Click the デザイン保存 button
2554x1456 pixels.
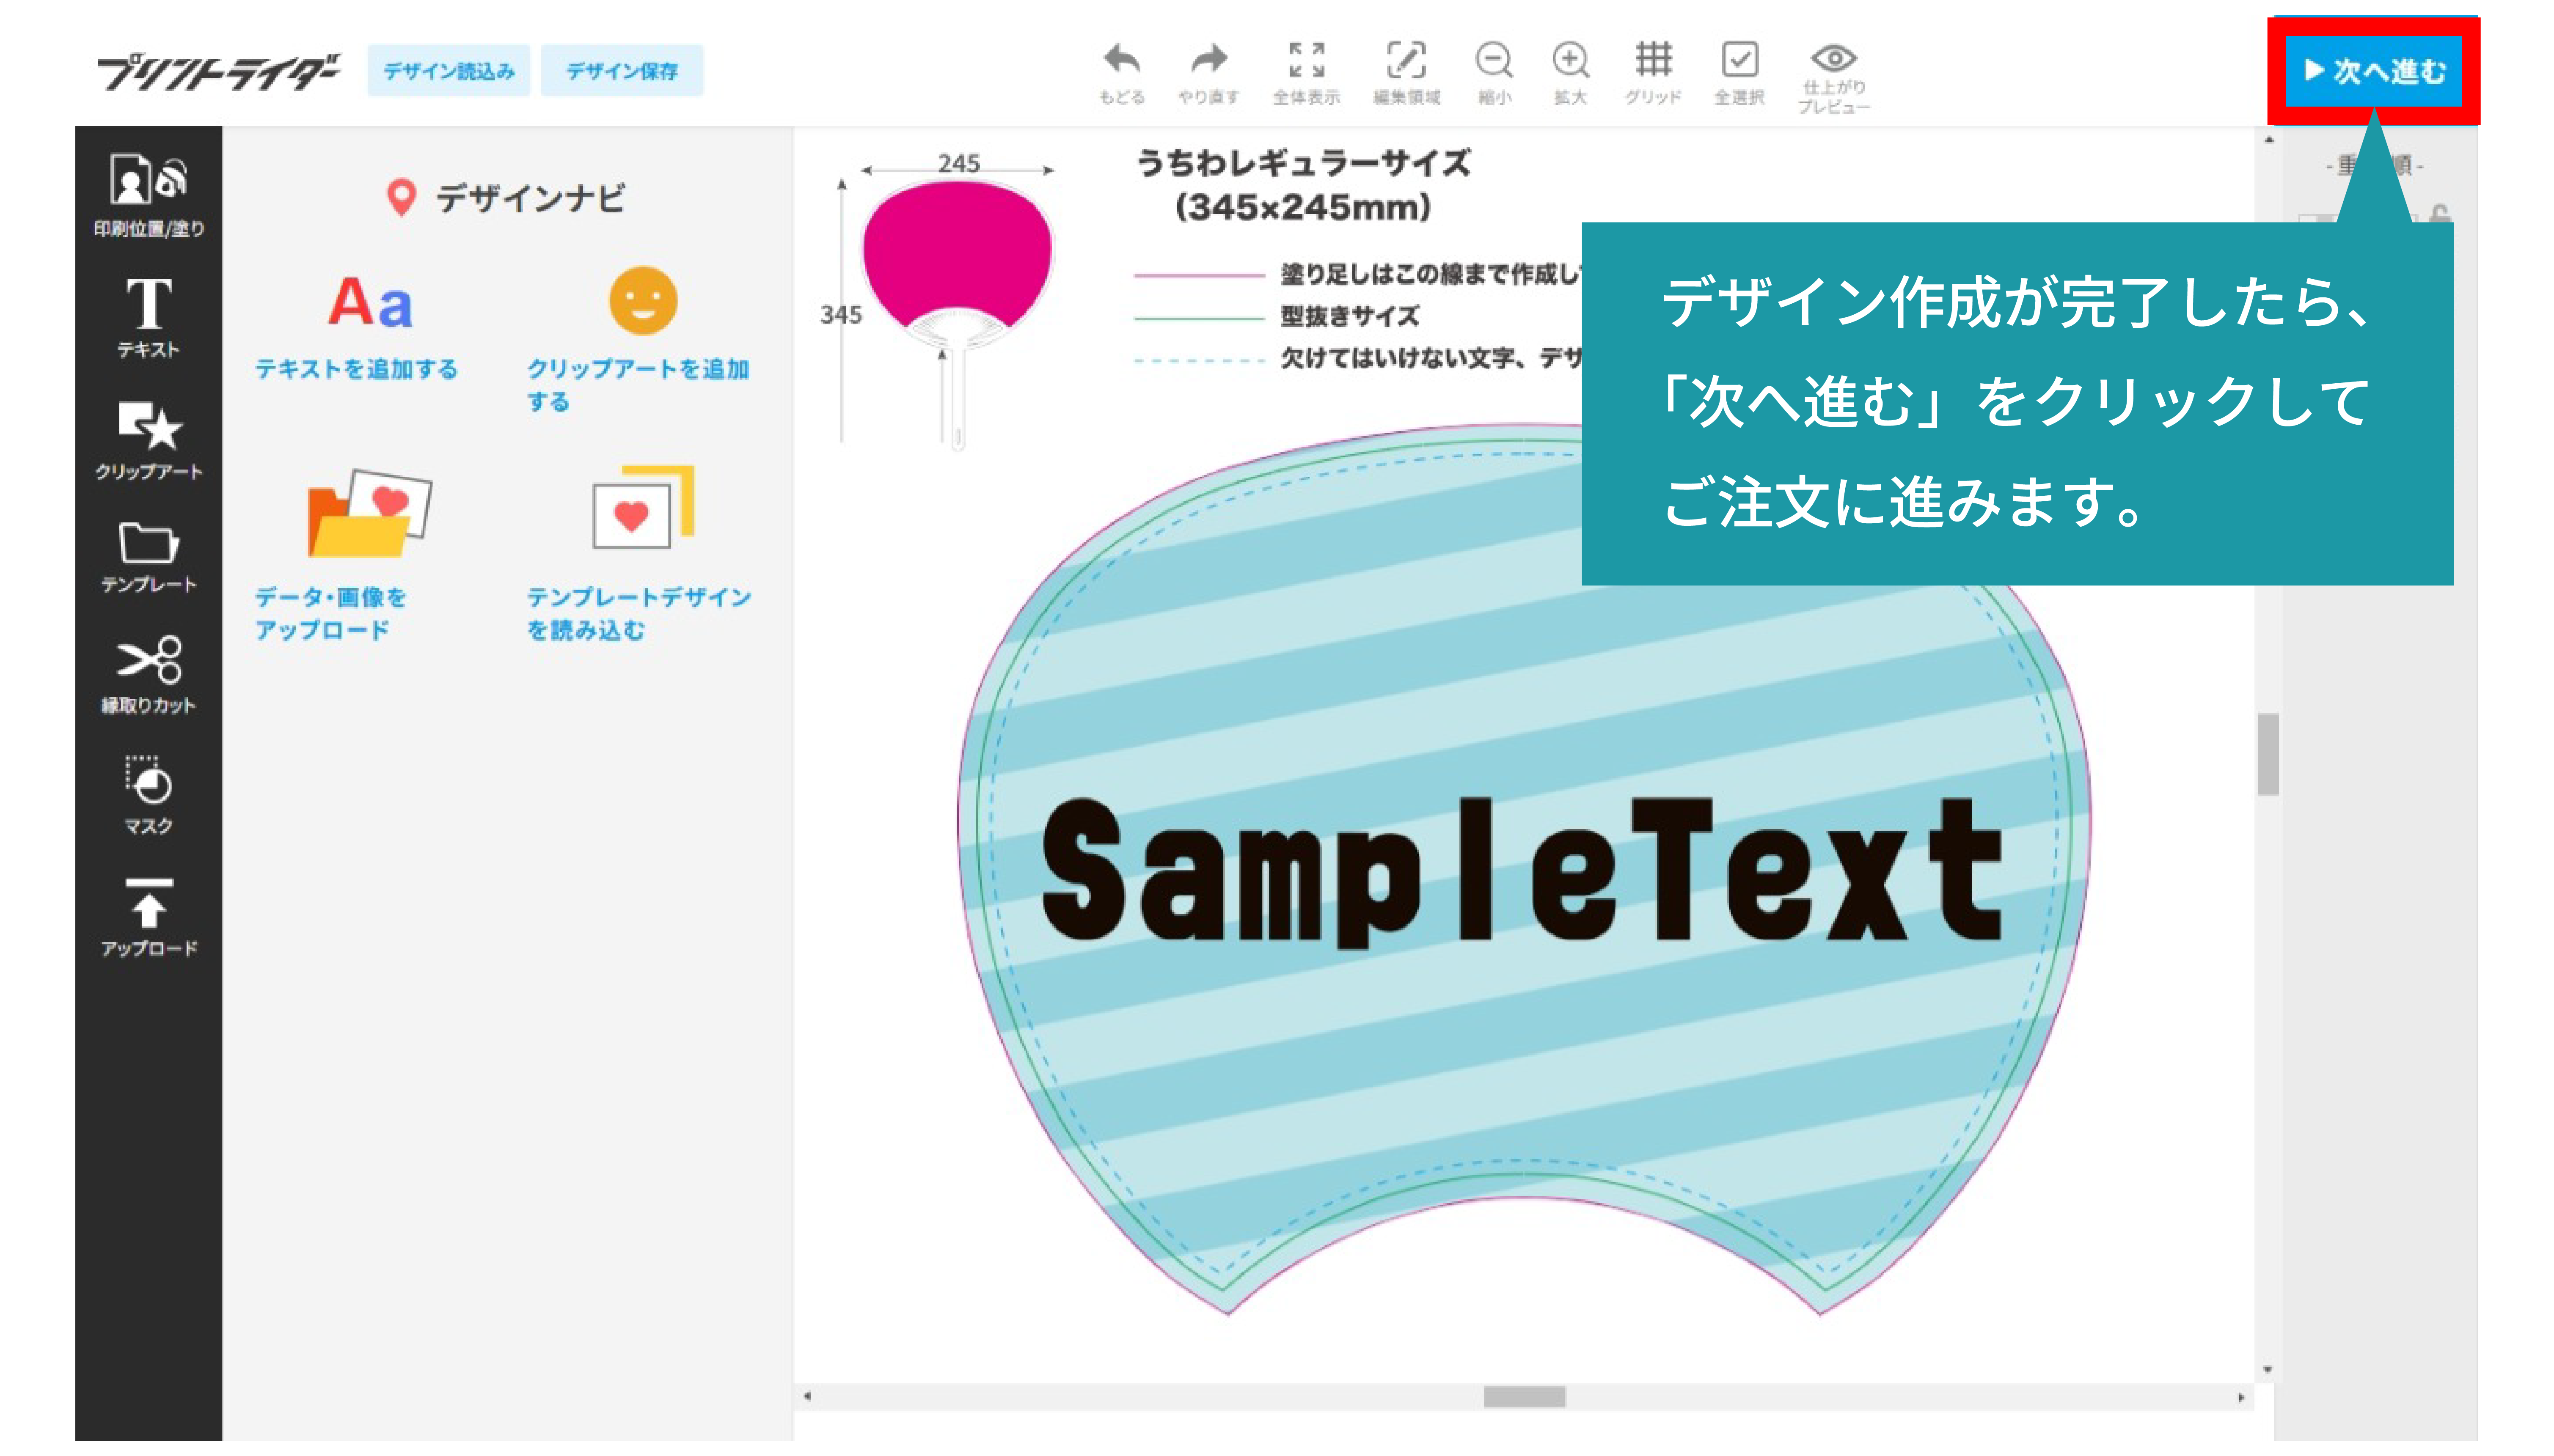622,71
